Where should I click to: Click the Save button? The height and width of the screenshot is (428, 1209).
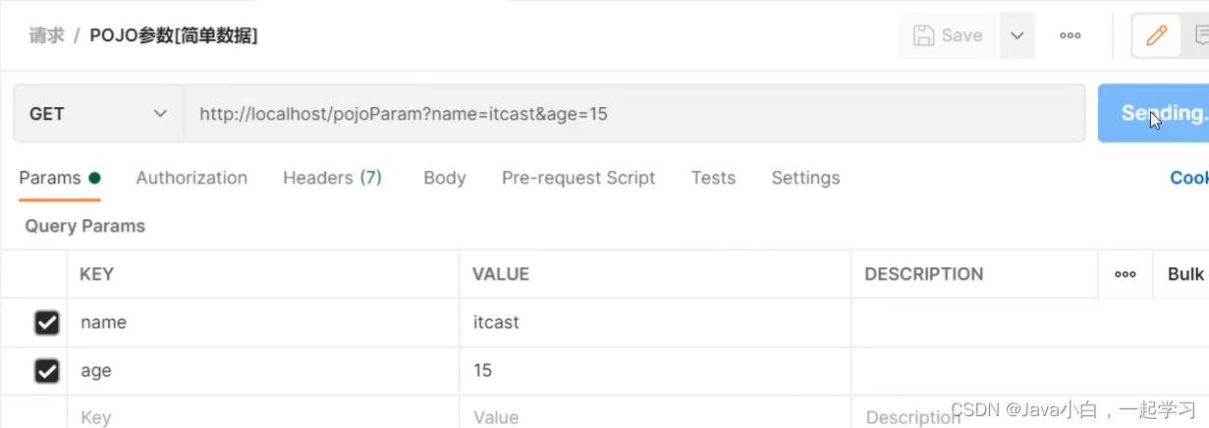(x=948, y=36)
